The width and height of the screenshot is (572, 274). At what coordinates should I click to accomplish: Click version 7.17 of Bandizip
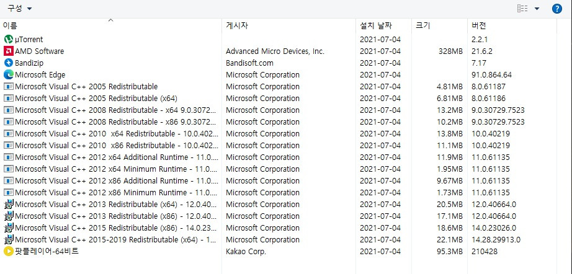pyautogui.click(x=479, y=63)
